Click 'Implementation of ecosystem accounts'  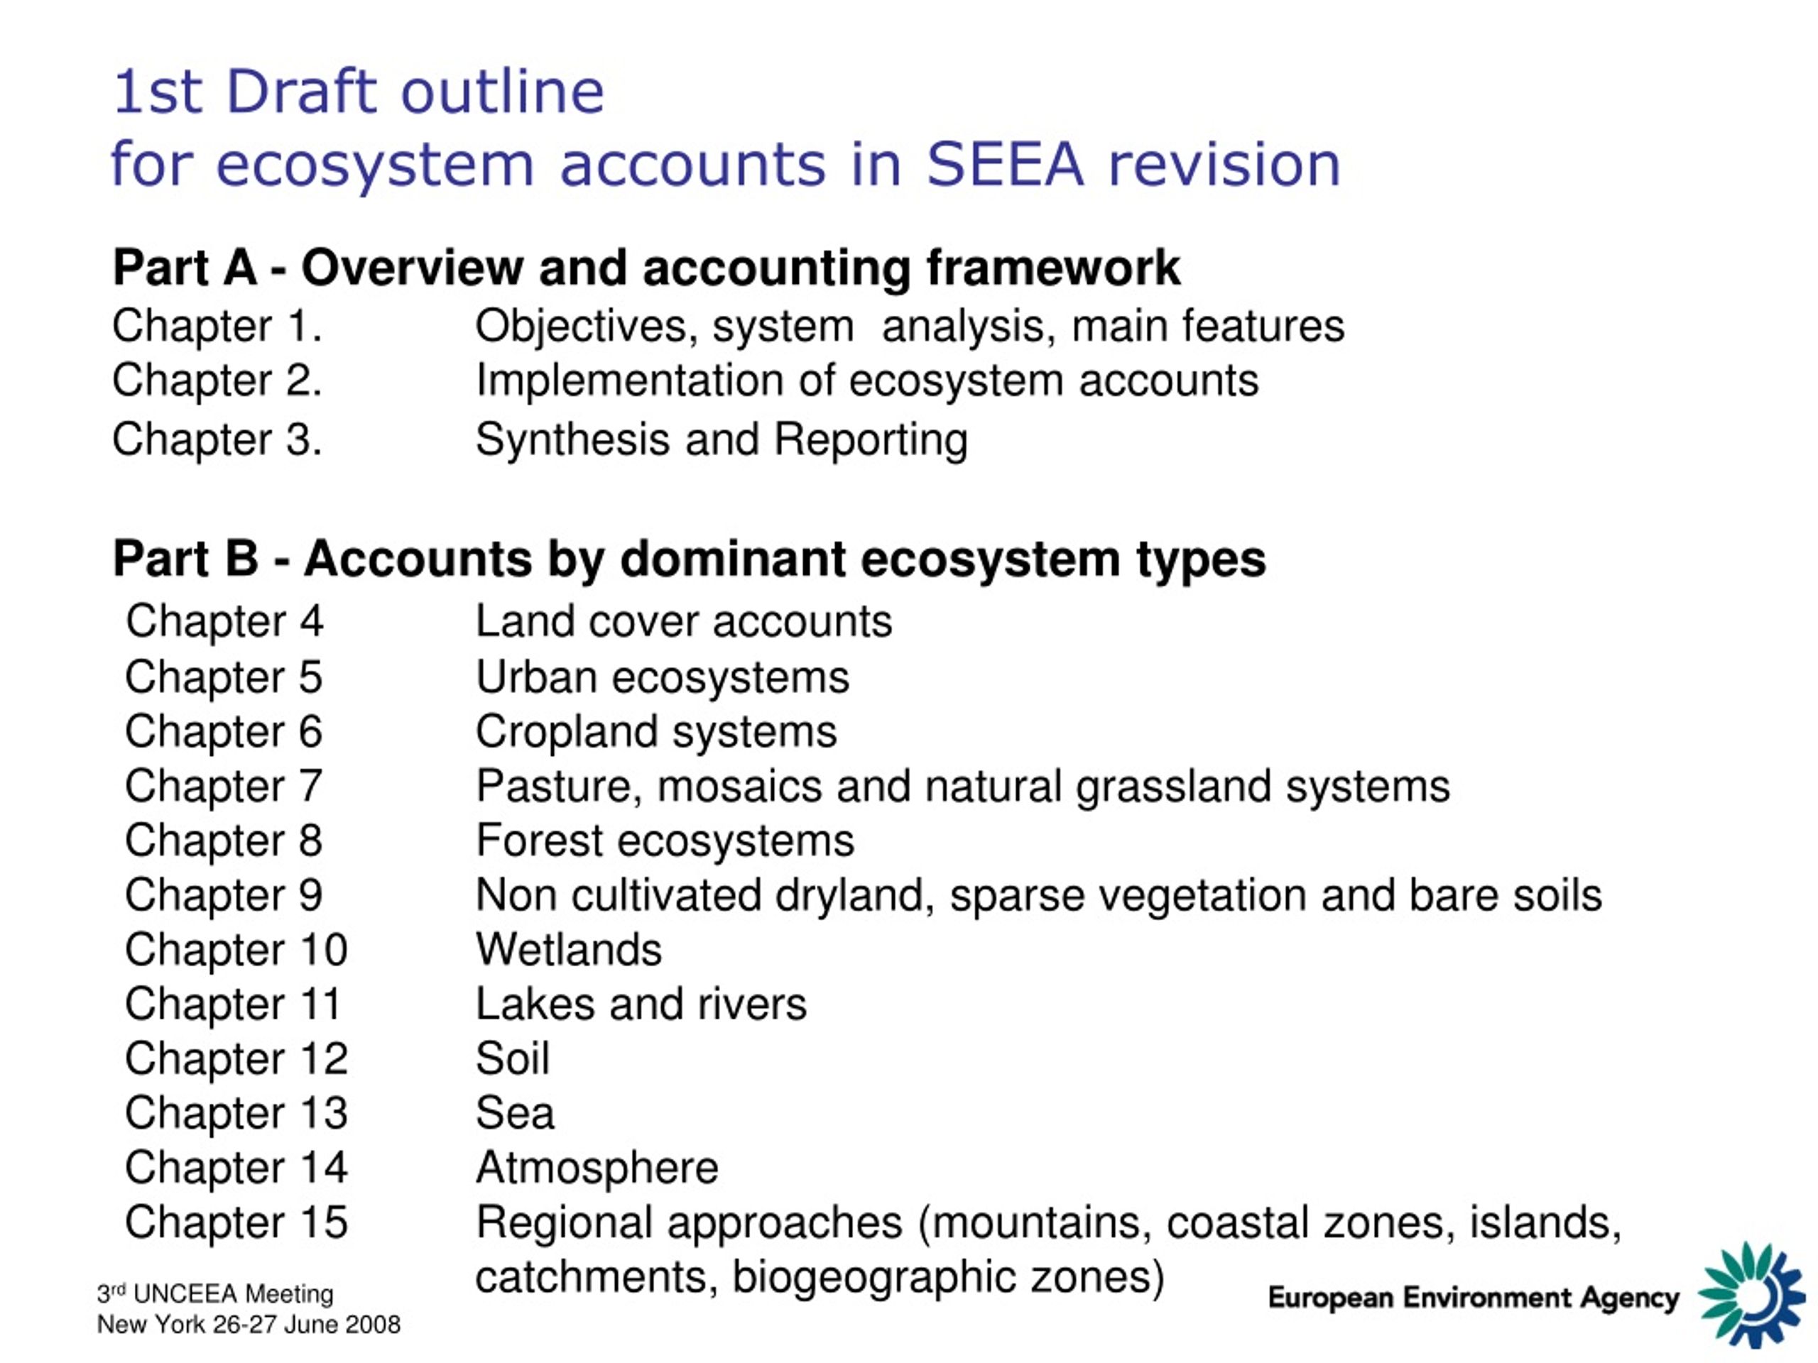pos(867,382)
